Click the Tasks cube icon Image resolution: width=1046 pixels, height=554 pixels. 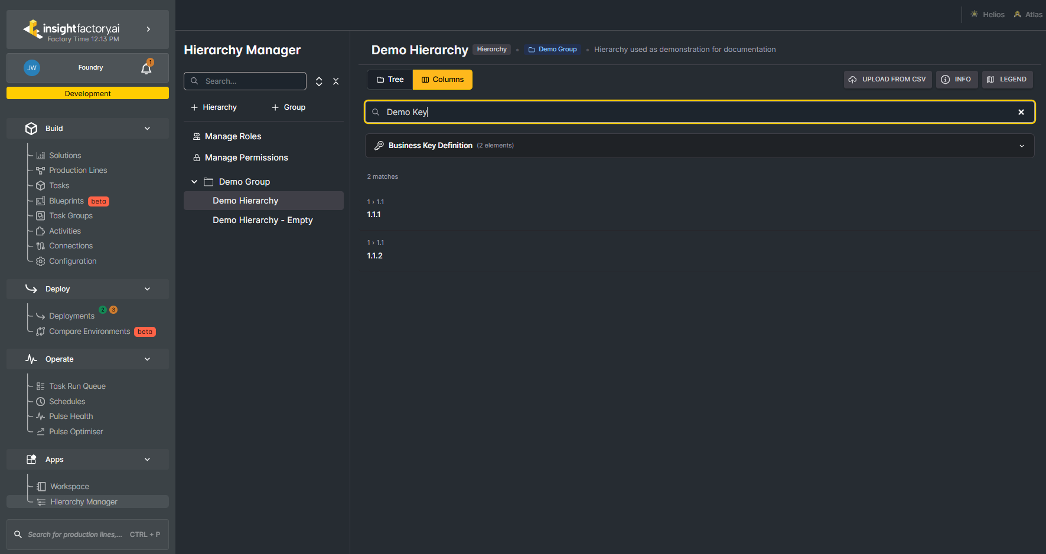click(41, 186)
